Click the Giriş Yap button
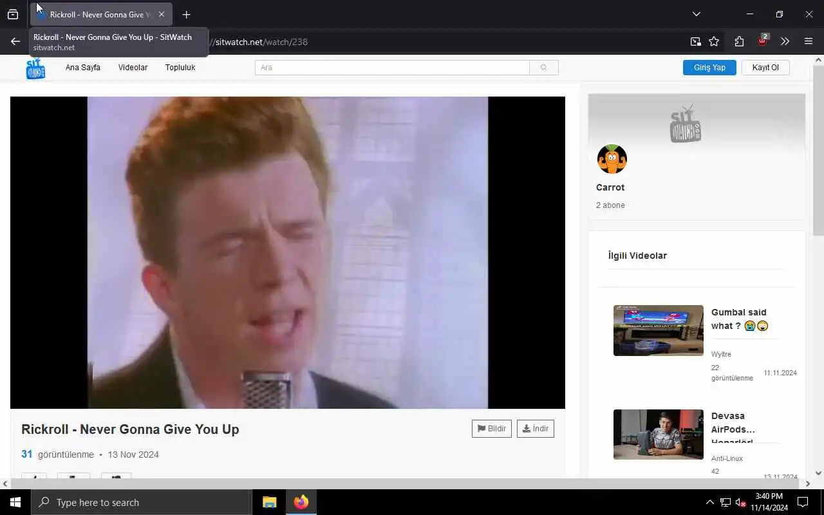The width and height of the screenshot is (824, 515). click(x=709, y=68)
